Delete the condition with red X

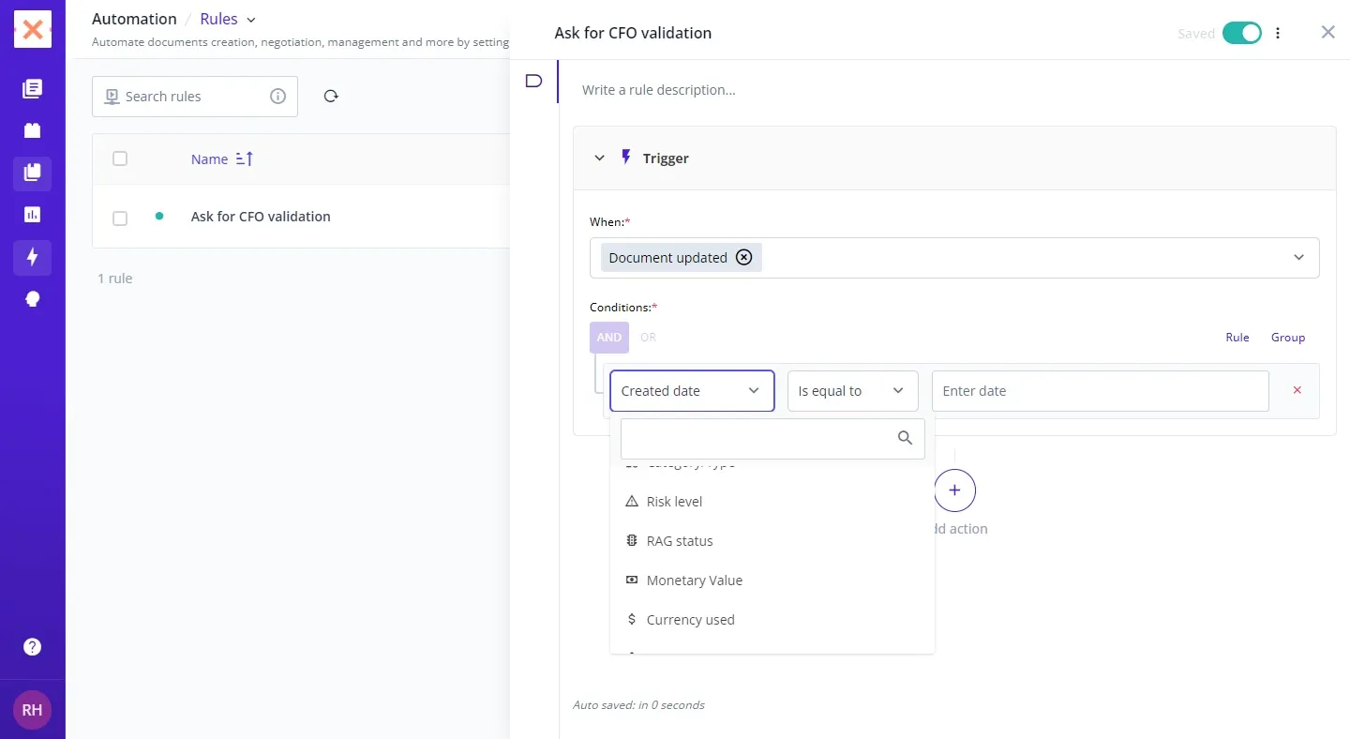click(1297, 390)
